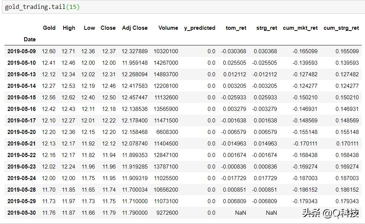The height and width of the screenshot is (224, 365).
Task: Select the High column header
Action: tap(69, 28)
